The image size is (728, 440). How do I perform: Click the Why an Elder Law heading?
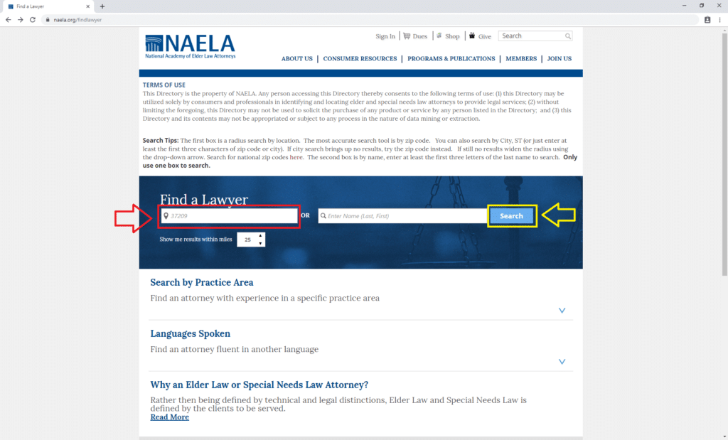coord(259,385)
